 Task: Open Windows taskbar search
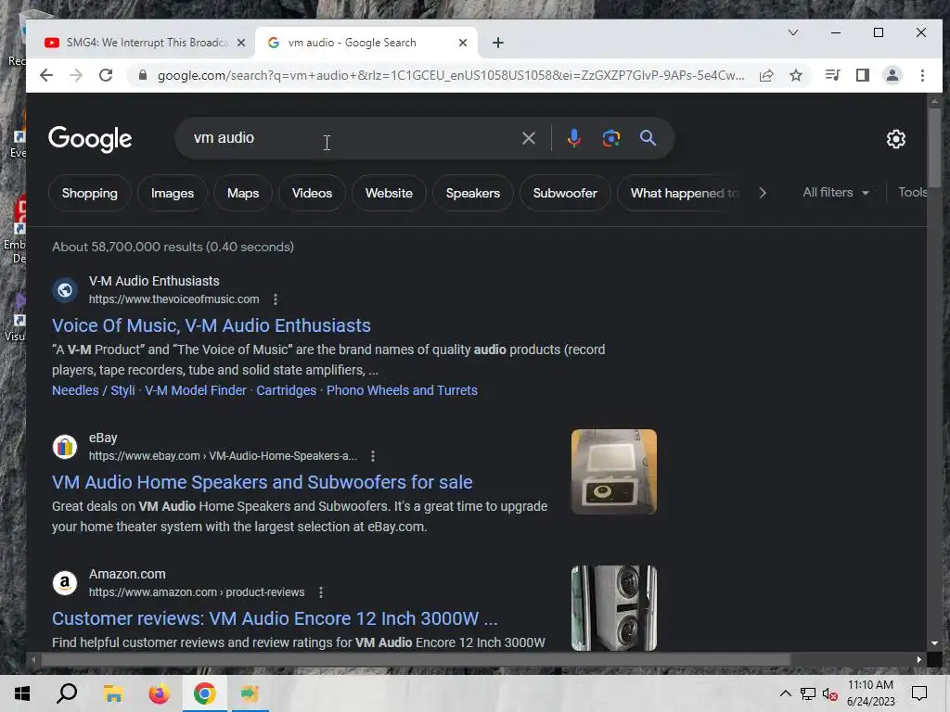click(x=67, y=693)
